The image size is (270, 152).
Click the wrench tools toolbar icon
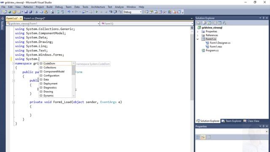[165, 12]
